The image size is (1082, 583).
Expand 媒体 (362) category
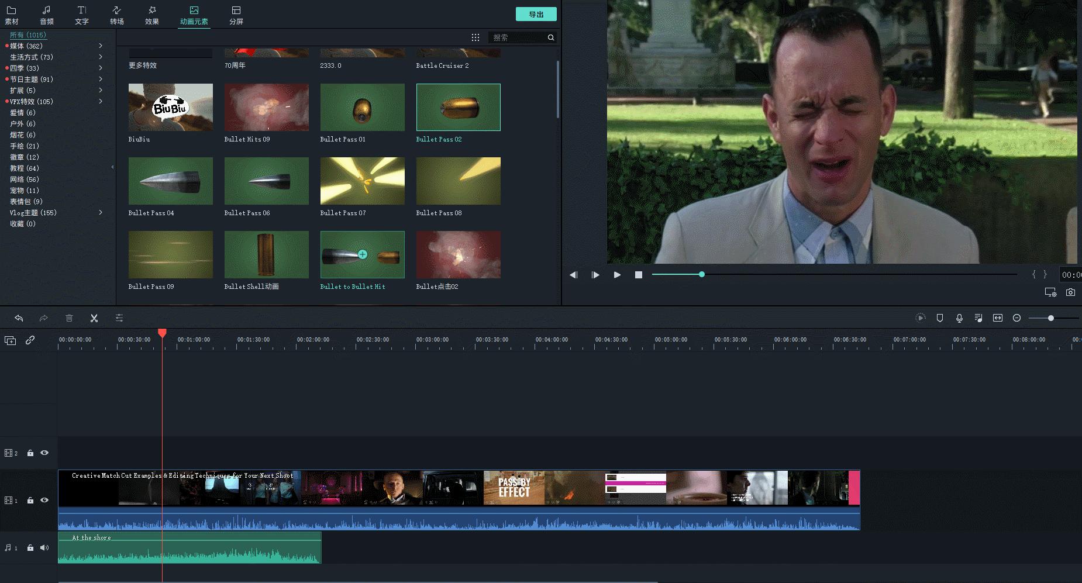pyautogui.click(x=101, y=46)
